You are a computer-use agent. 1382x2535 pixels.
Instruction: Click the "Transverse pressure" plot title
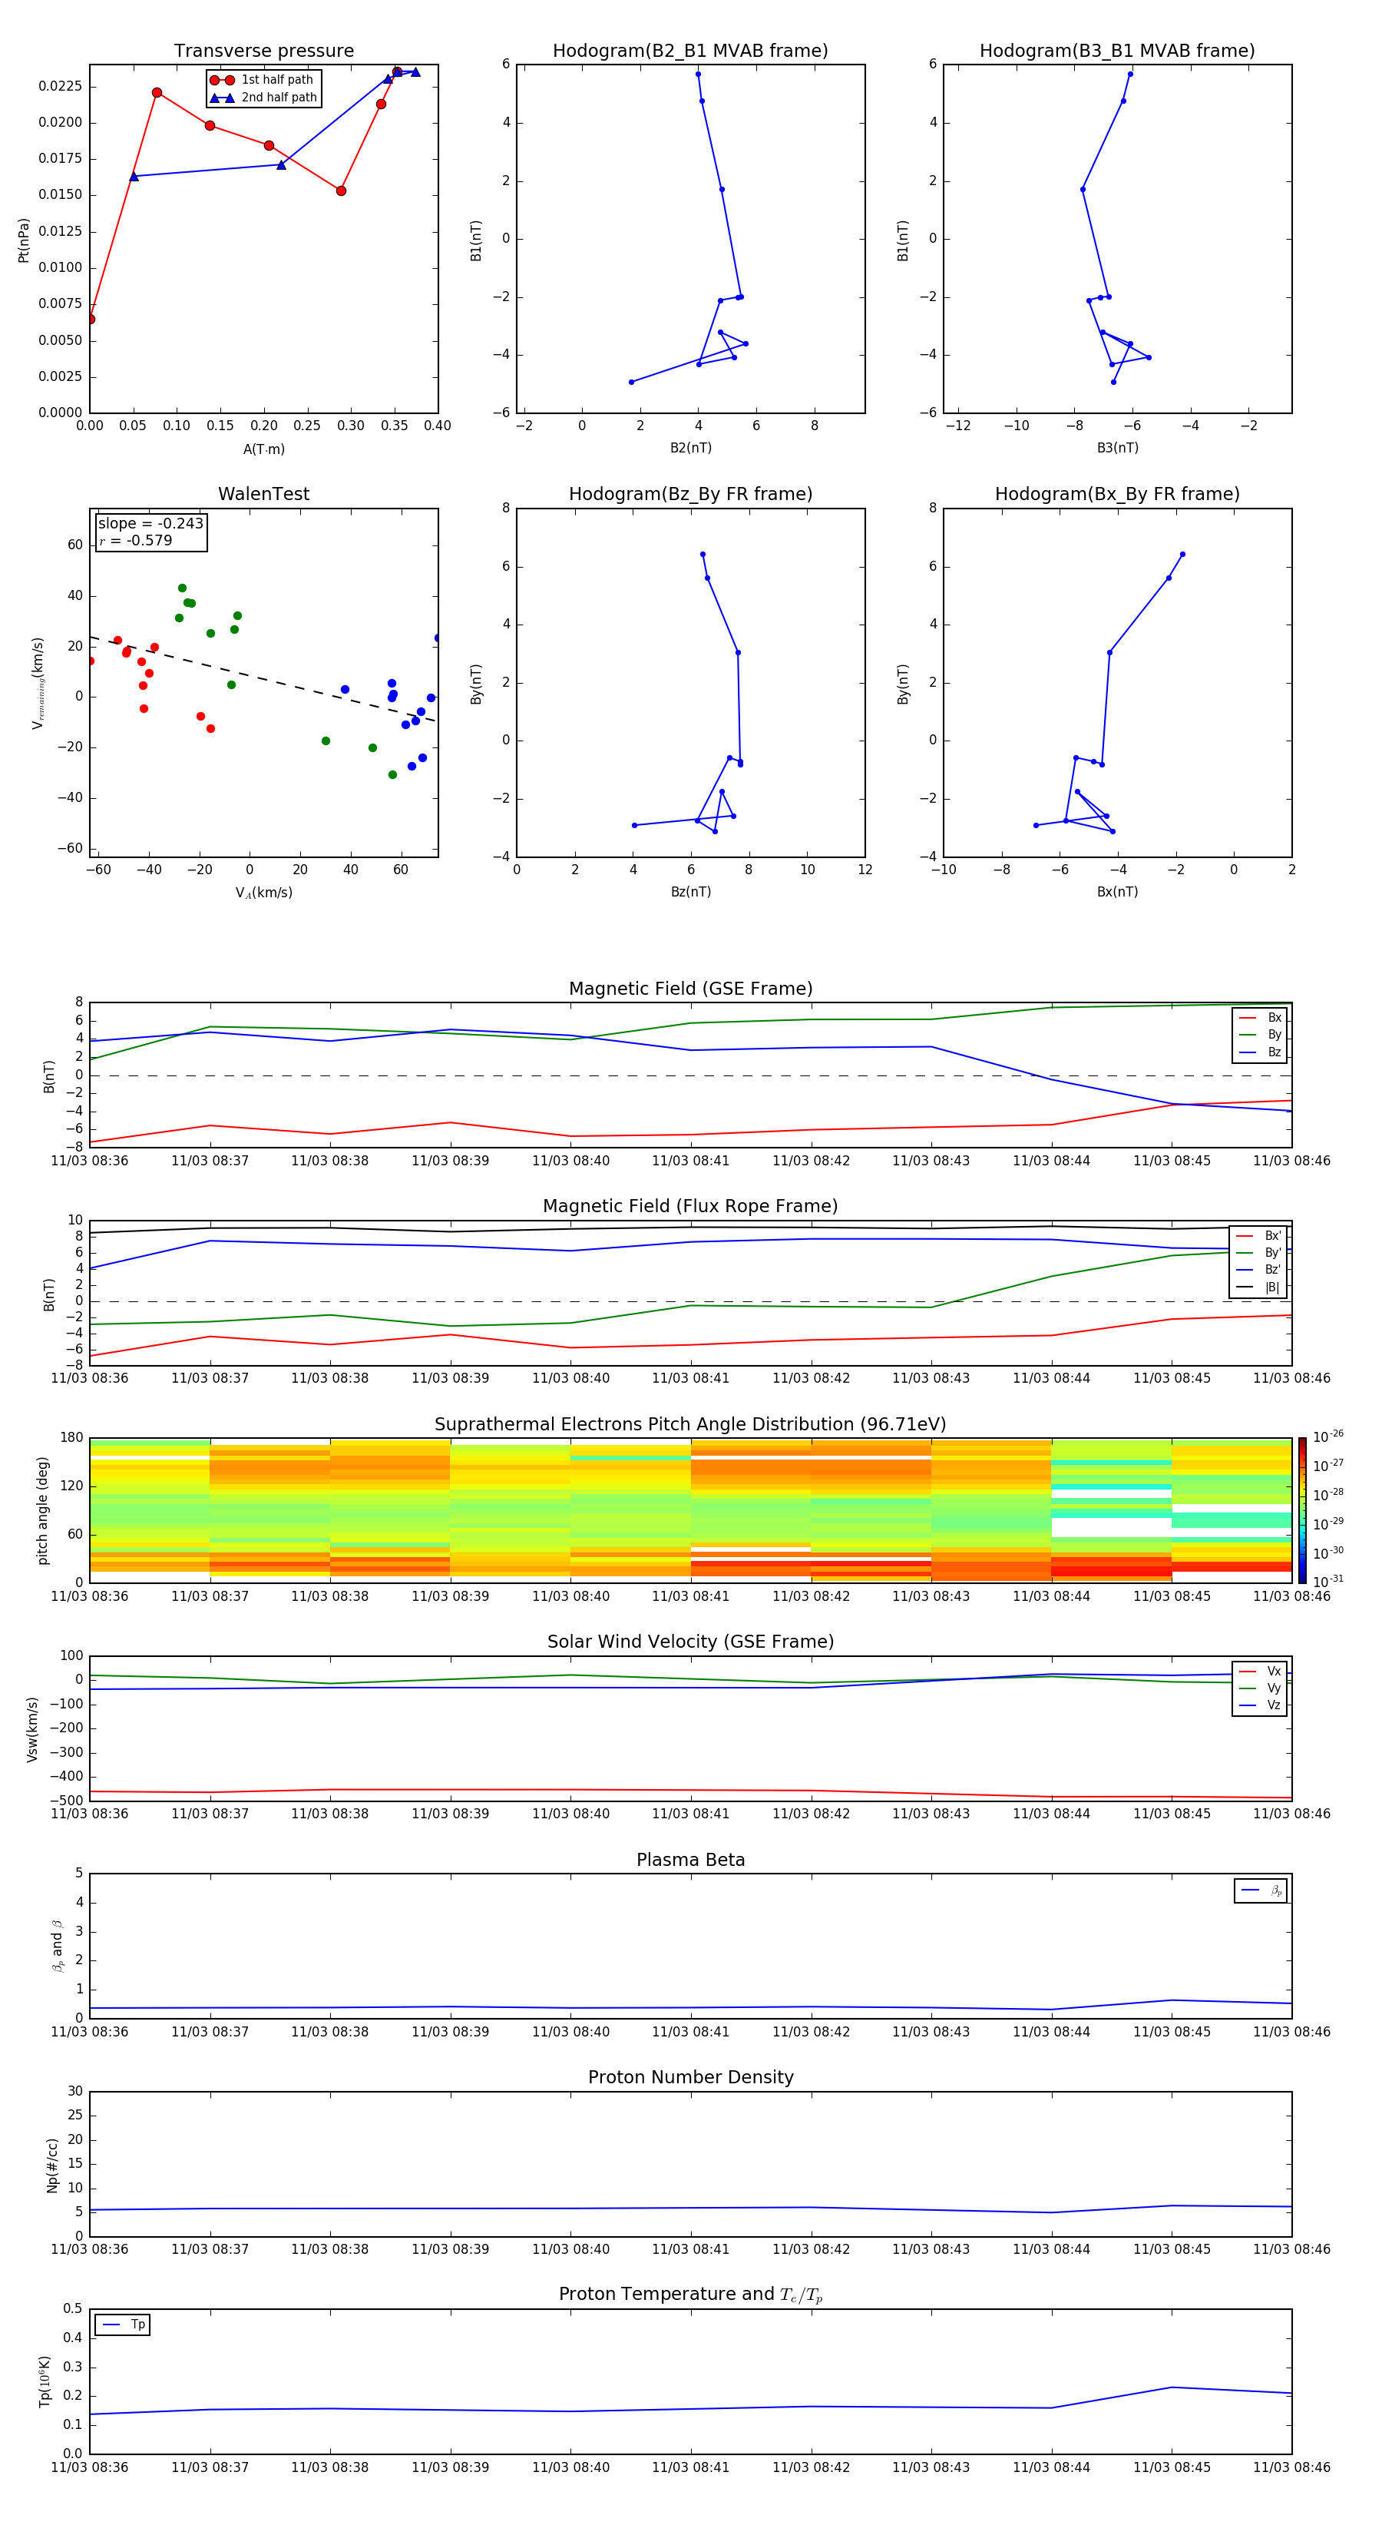click(x=263, y=51)
